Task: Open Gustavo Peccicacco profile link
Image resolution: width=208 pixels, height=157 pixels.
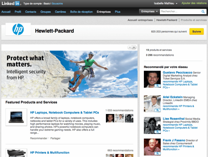Action: (177, 73)
